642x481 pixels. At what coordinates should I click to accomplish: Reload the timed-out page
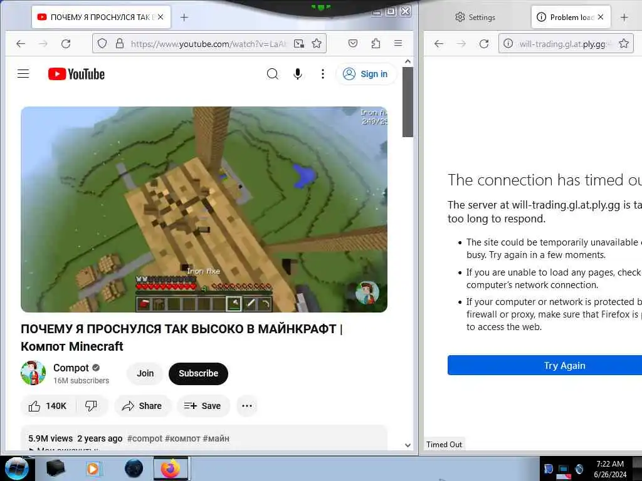pyautogui.click(x=484, y=43)
